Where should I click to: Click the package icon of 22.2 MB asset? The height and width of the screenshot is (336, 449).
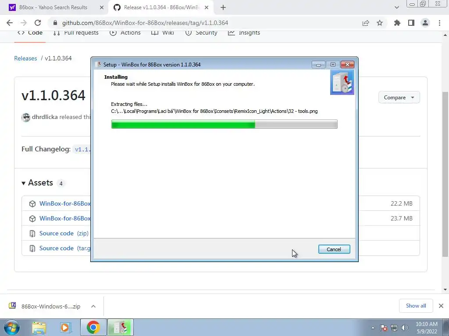[32, 204]
